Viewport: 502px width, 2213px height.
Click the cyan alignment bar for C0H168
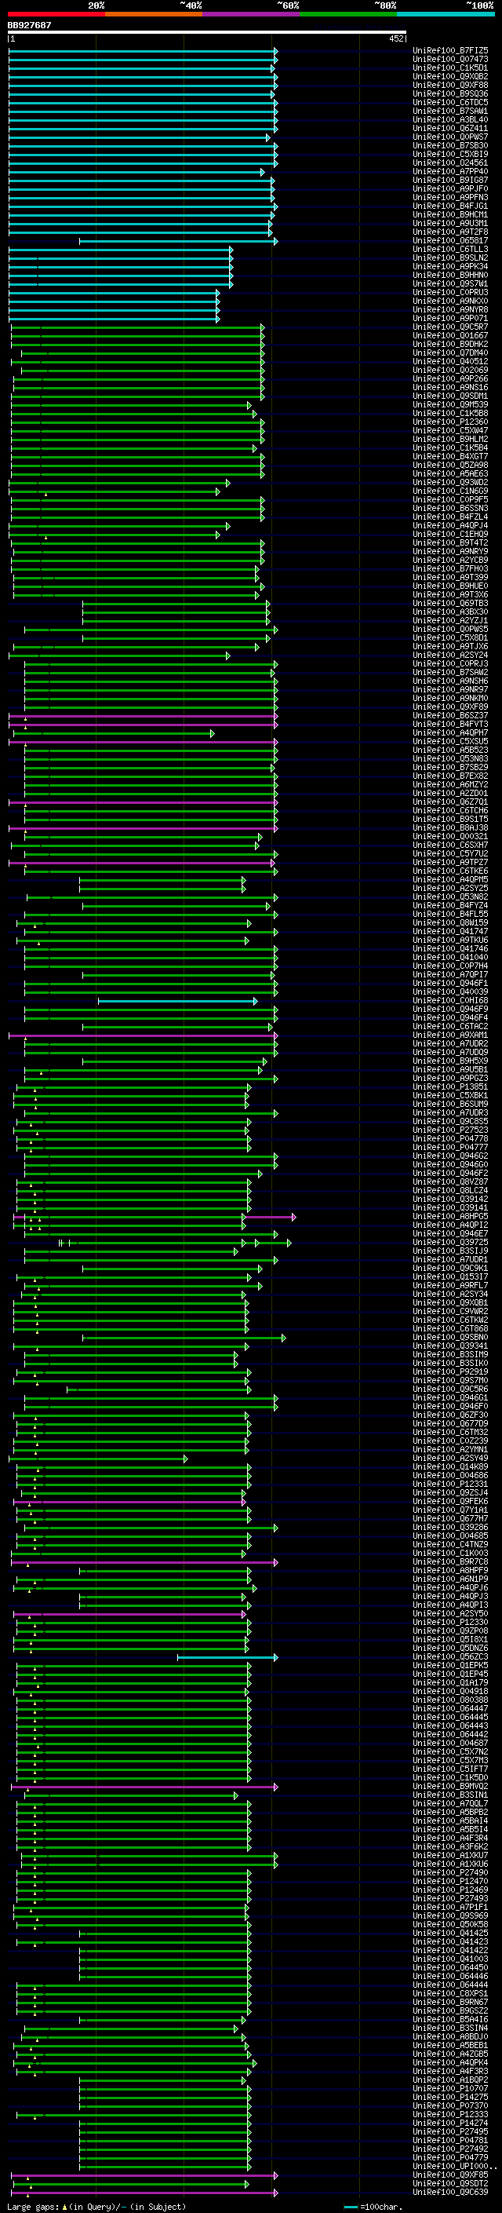pos(176,1001)
